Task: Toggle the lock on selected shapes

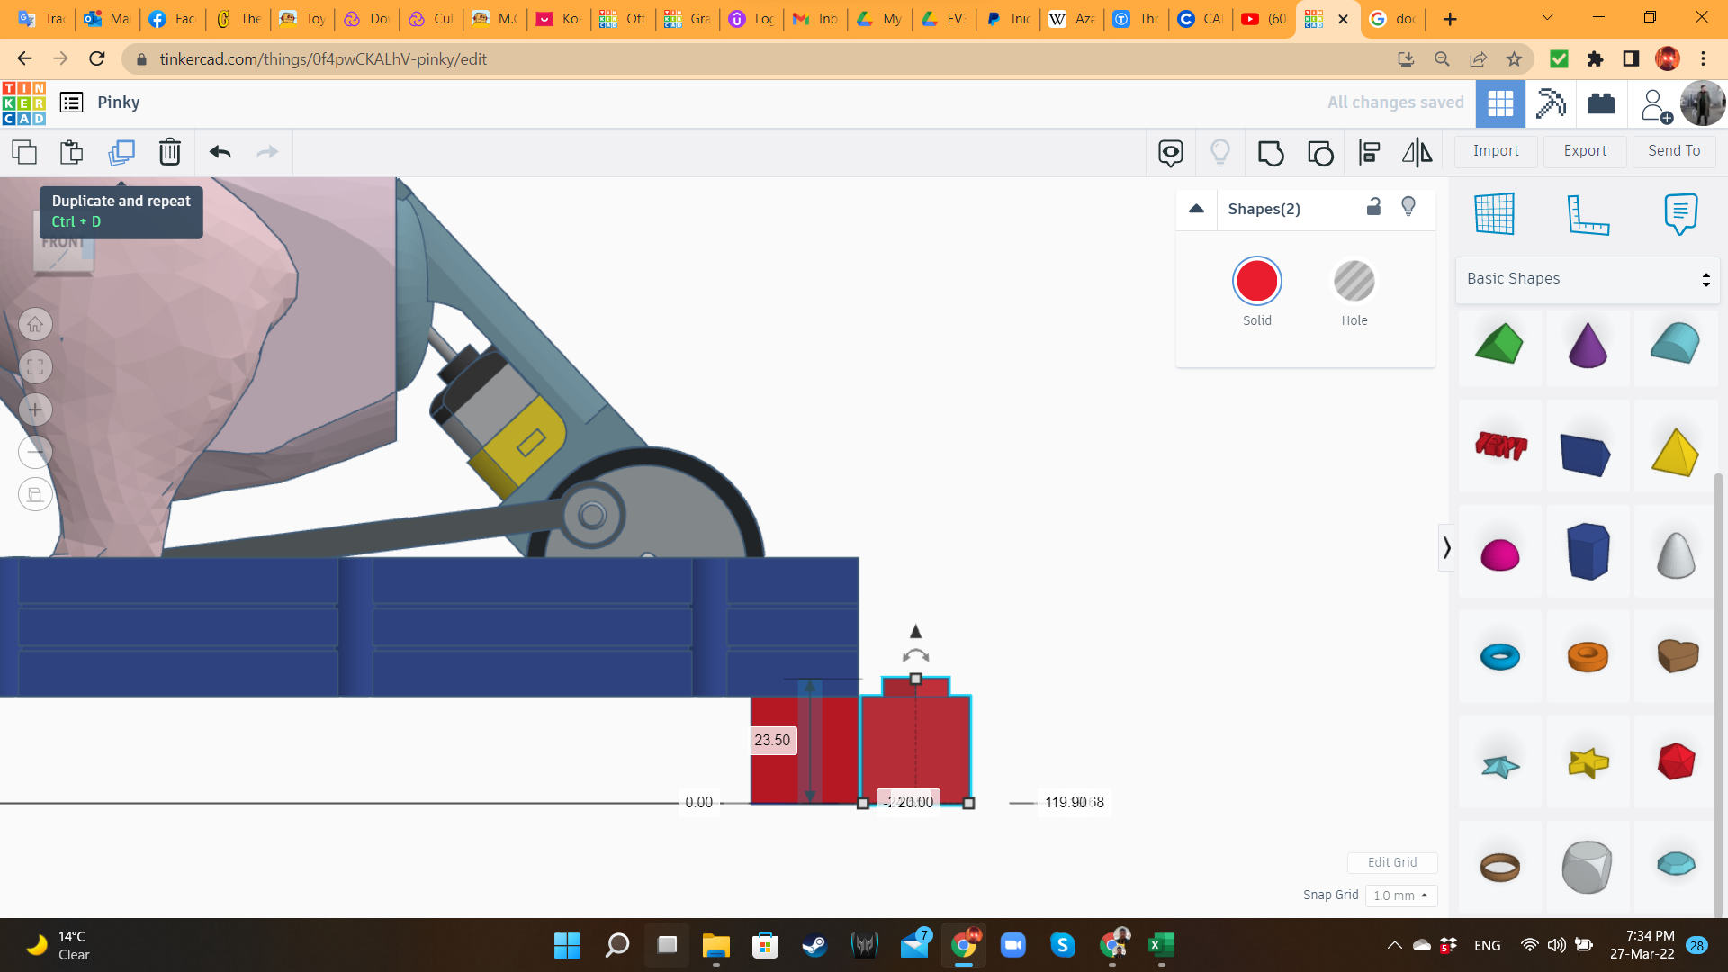Action: point(1373,207)
